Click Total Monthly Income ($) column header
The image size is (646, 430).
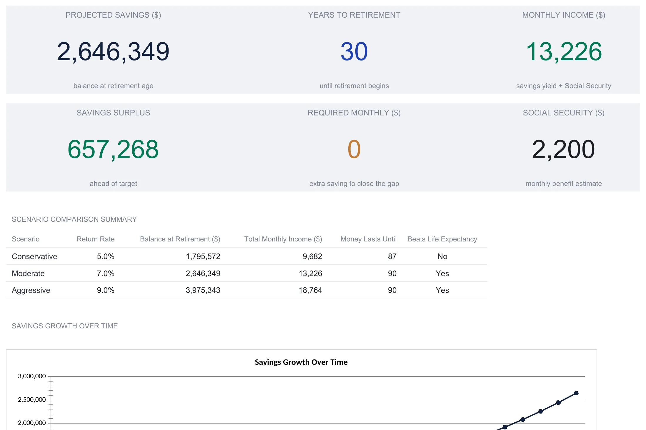[283, 239]
